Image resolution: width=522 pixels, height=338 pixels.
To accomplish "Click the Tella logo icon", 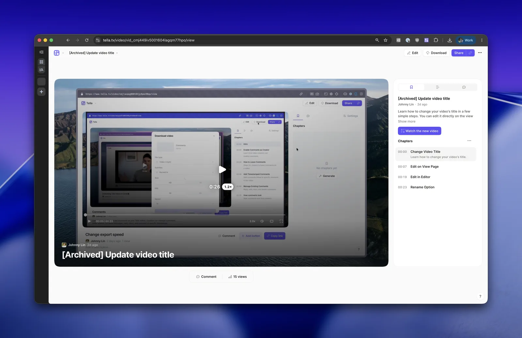I will [x=57, y=53].
